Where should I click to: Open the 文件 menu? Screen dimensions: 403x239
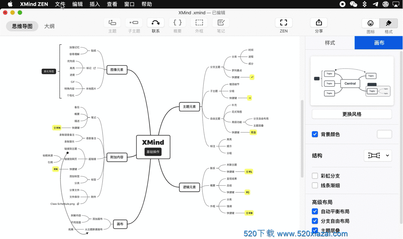tap(60, 4)
